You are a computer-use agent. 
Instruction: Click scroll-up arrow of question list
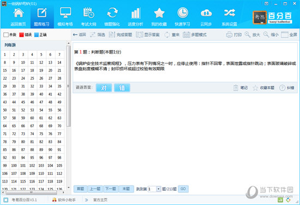click(68, 43)
